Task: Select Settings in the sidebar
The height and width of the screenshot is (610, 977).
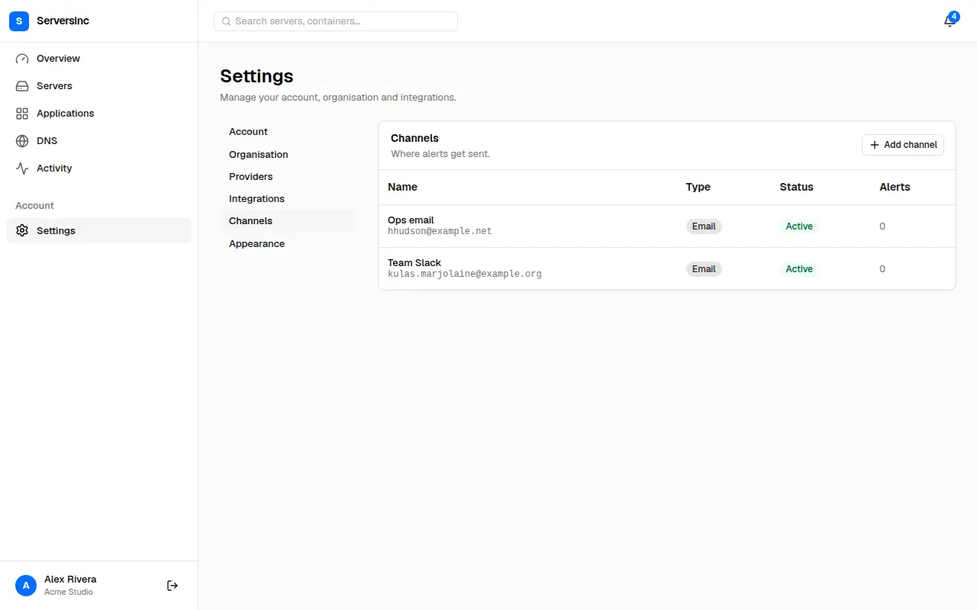Action: point(98,231)
